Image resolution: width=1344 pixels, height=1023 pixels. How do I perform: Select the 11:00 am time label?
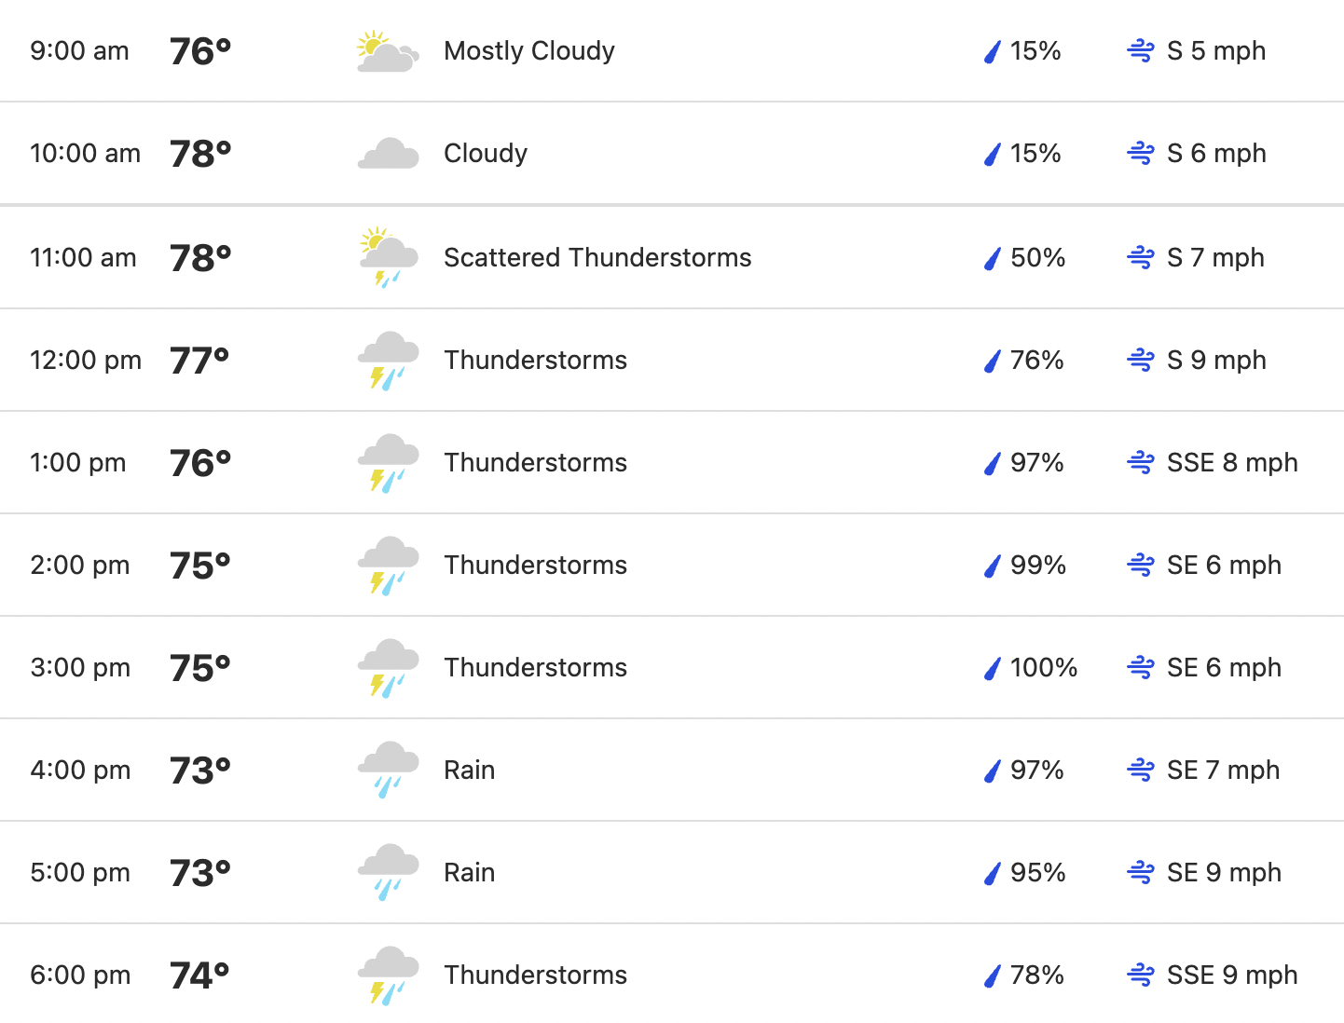click(x=83, y=258)
